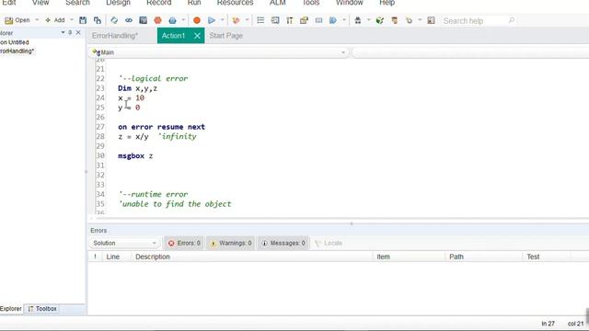Toggle the Messages: 0 filter
Screen dimensions: 589x331
pyautogui.click(x=283, y=243)
